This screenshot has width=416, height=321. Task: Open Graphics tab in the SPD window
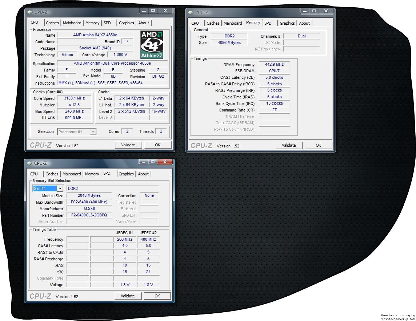click(126, 174)
